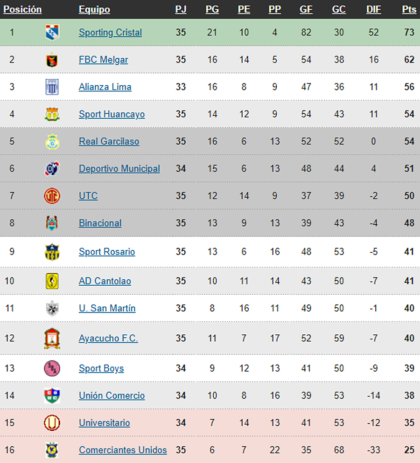Click the UTC red circular logo
The width and height of the screenshot is (420, 463).
coord(52,196)
